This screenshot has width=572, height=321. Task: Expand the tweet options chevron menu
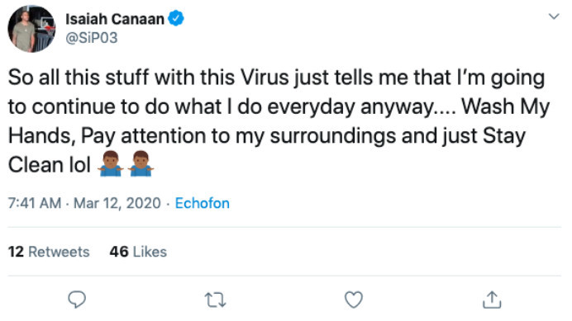coord(554,17)
